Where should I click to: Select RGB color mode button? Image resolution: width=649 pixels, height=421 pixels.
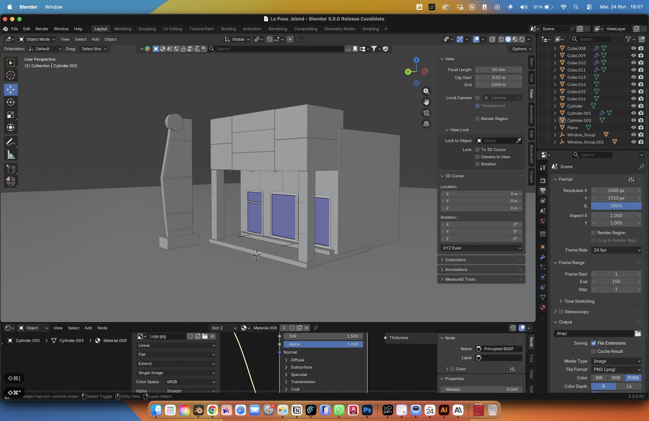tap(616, 378)
